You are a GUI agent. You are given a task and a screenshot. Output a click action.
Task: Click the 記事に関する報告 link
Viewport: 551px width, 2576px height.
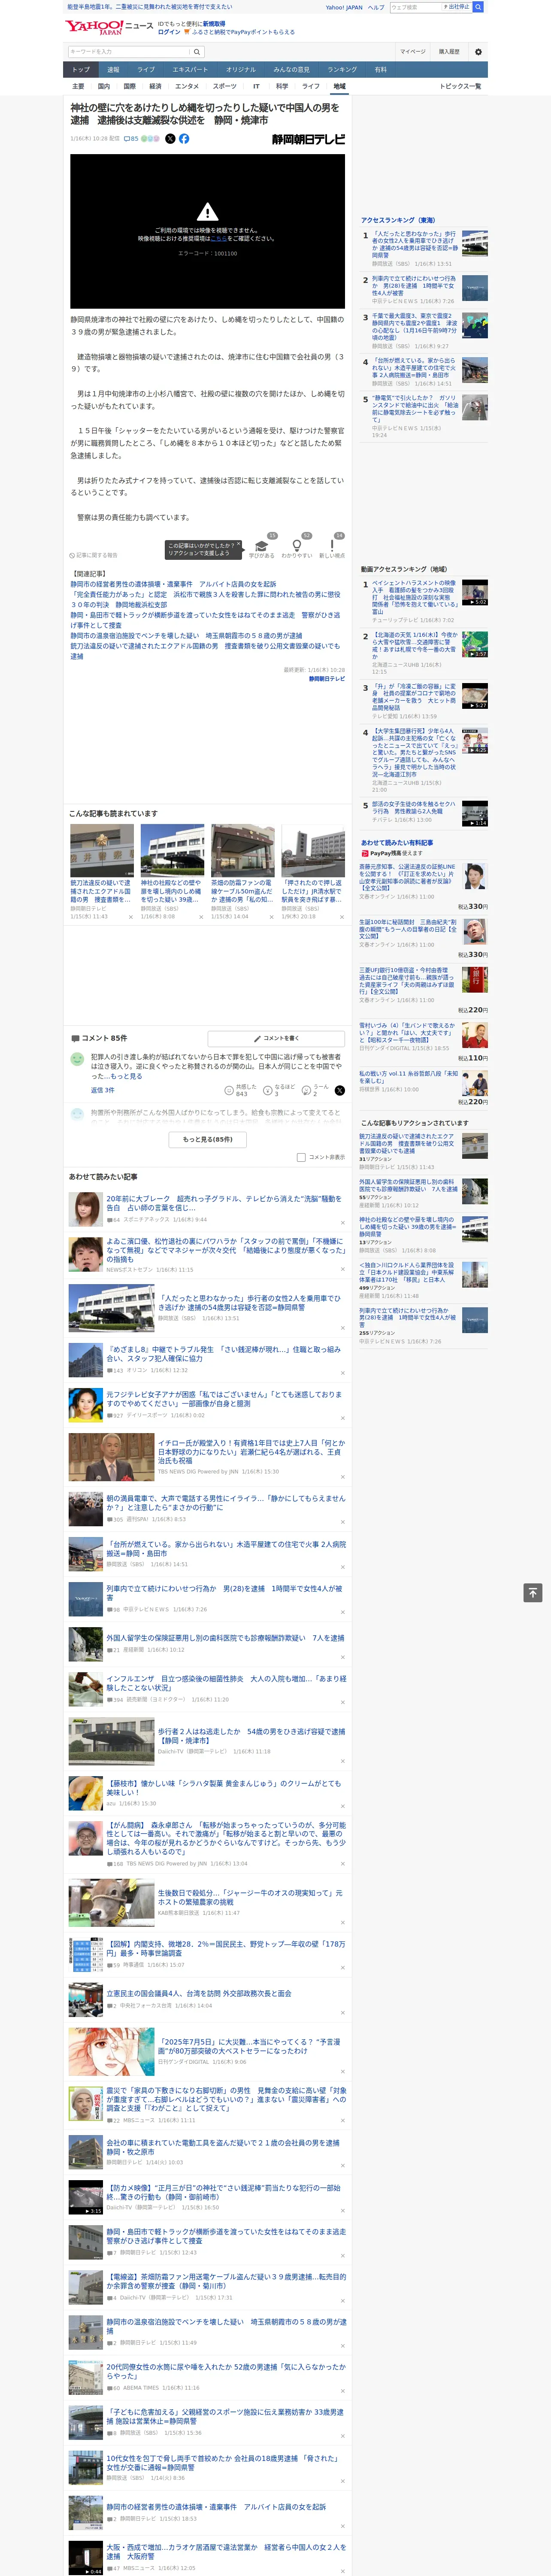coord(94,555)
